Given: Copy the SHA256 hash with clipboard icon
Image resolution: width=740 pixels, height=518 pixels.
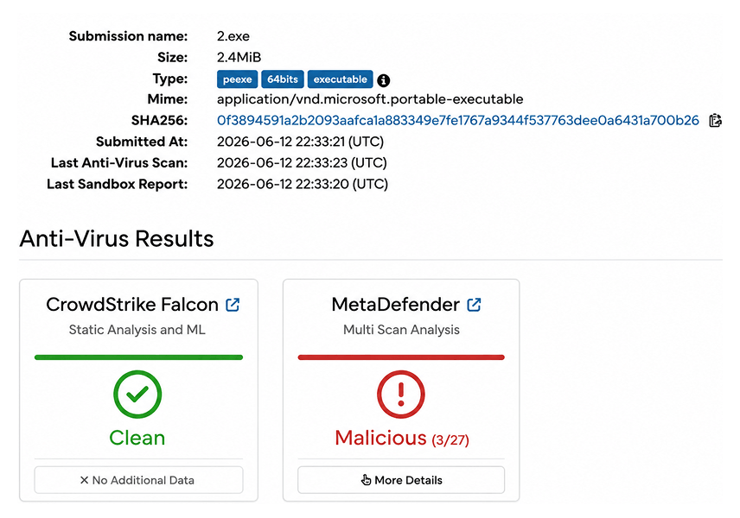Looking at the screenshot, I should pos(715,120).
